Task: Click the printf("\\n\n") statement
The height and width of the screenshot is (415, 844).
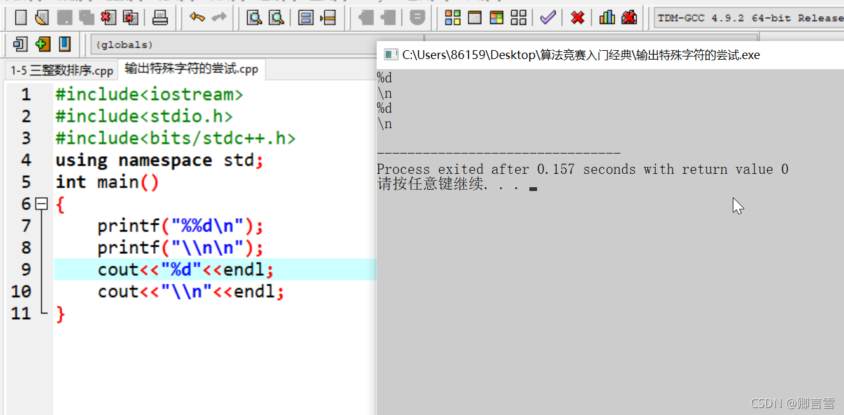Action: (180, 247)
